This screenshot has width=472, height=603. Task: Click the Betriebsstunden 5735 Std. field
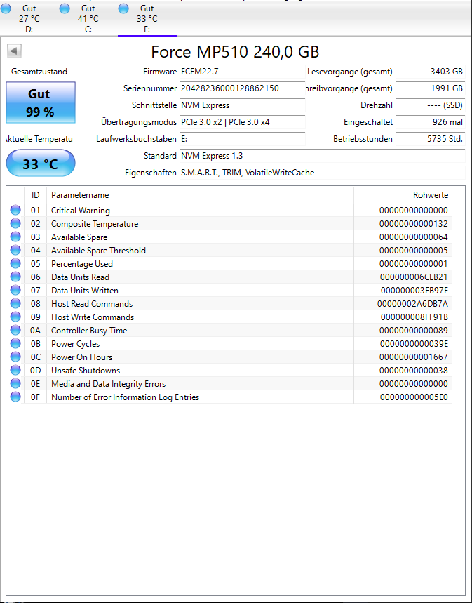point(430,139)
